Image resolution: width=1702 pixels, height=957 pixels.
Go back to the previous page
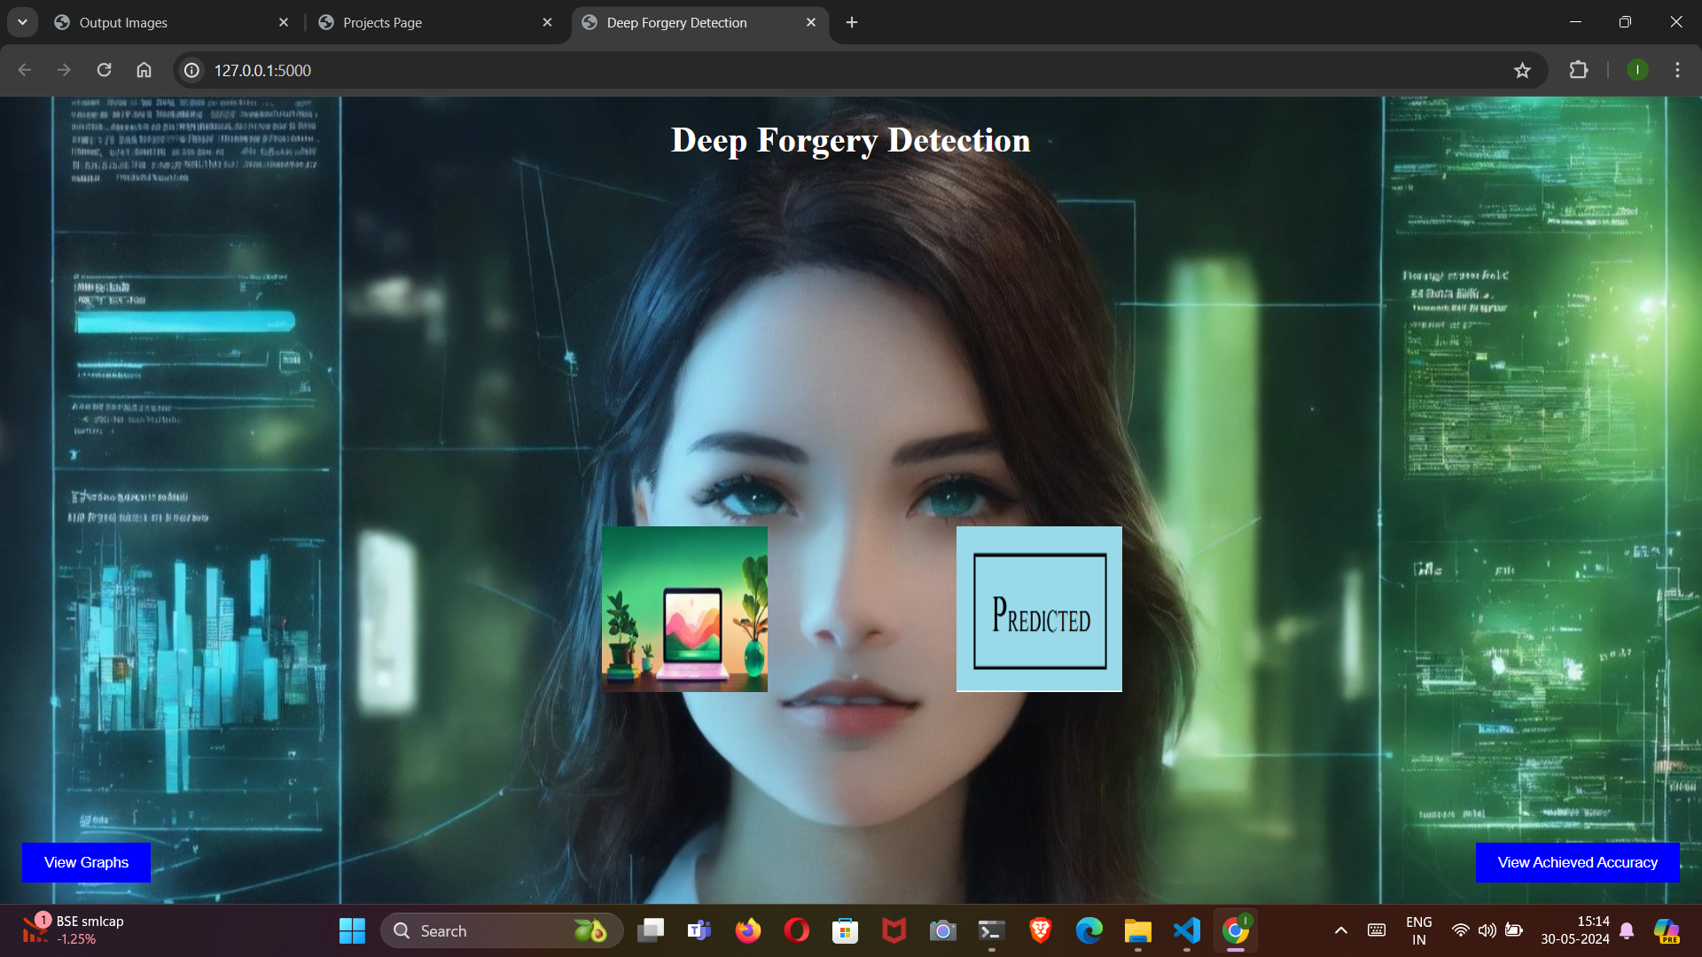pyautogui.click(x=25, y=70)
